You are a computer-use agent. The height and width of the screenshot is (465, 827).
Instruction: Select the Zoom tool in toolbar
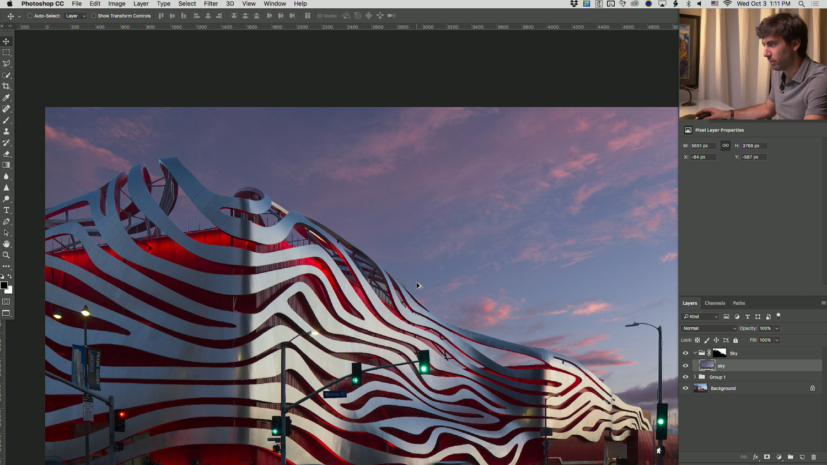pos(6,255)
